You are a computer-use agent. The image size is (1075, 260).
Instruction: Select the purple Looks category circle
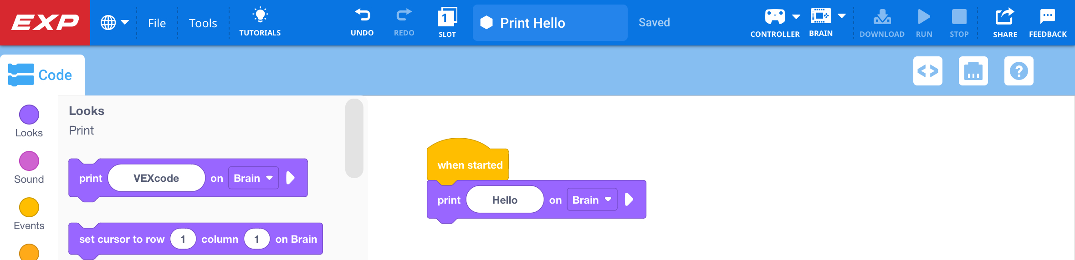(x=29, y=115)
